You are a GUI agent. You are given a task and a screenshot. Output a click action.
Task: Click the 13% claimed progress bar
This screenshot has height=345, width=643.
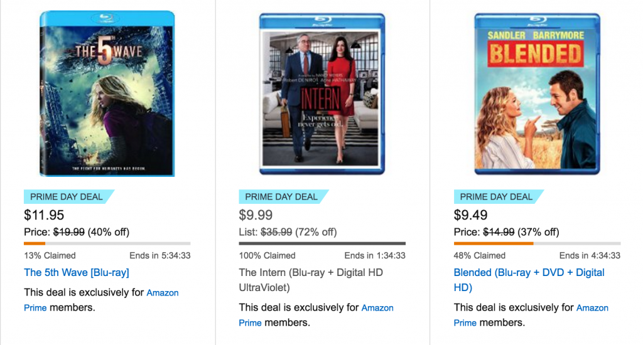[x=107, y=243]
